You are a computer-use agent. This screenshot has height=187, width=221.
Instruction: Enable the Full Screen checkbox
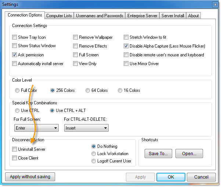(75, 55)
